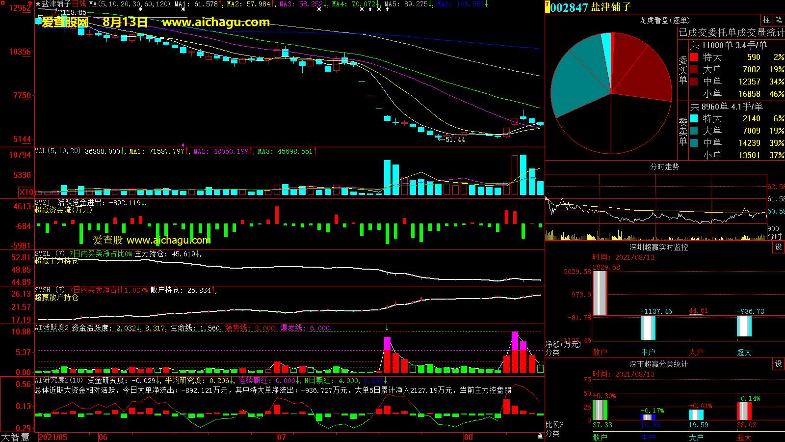Click the 笔 tick-view button
This screenshot has width=785, height=442.
pyautogui.click(x=779, y=20)
